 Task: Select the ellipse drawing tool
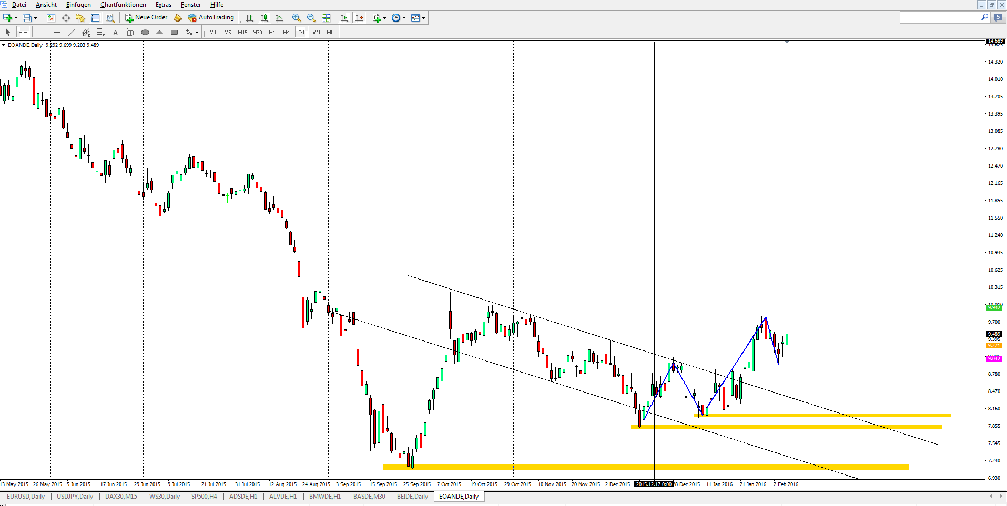pos(145,33)
